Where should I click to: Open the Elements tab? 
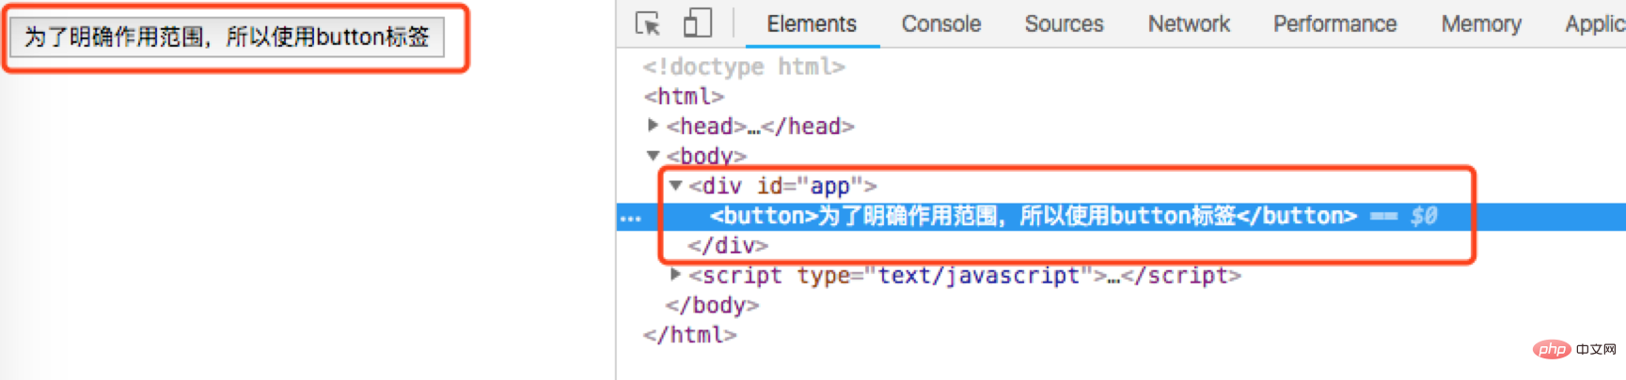click(x=812, y=23)
